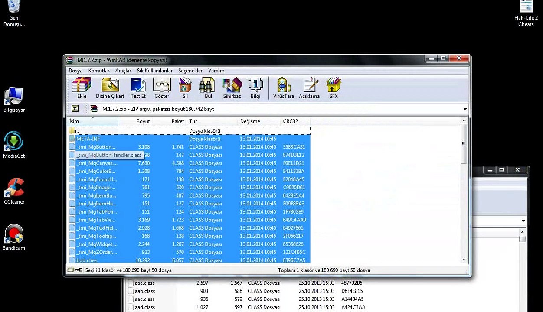Select the META-INF folder
Image resolution: width=543 pixels, height=312 pixels.
189,139
